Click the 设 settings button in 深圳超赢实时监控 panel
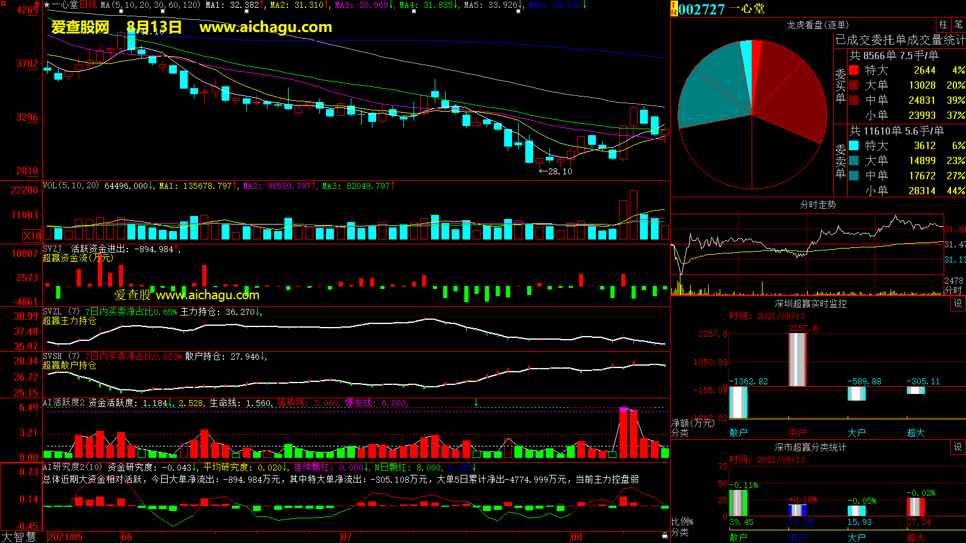This screenshot has height=543, width=966. (958, 303)
